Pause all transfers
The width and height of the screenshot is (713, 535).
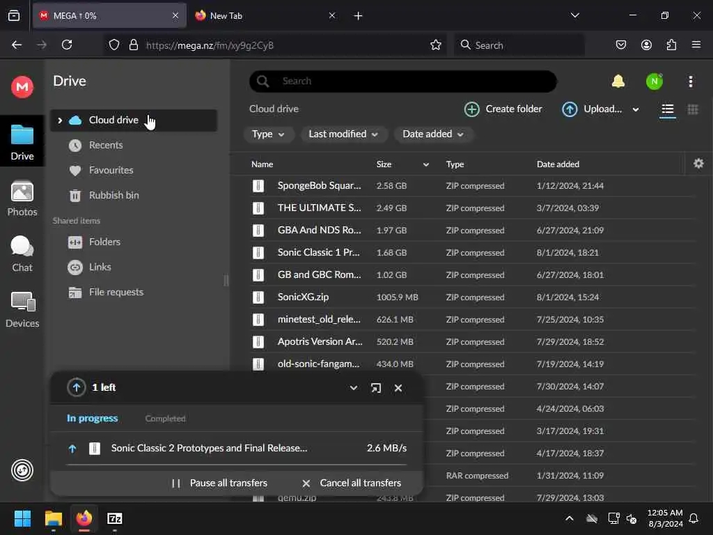tap(219, 483)
